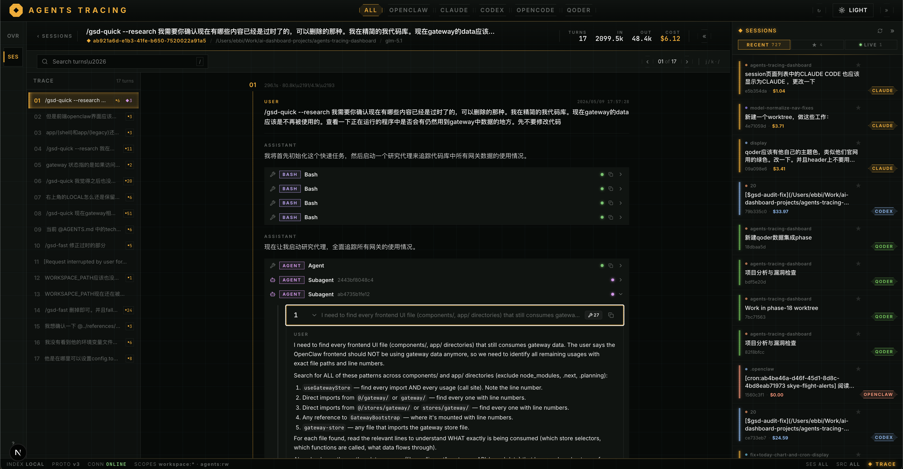This screenshot has height=469, width=903.
Task: Open the SES sidebar section
Action: click(13, 57)
